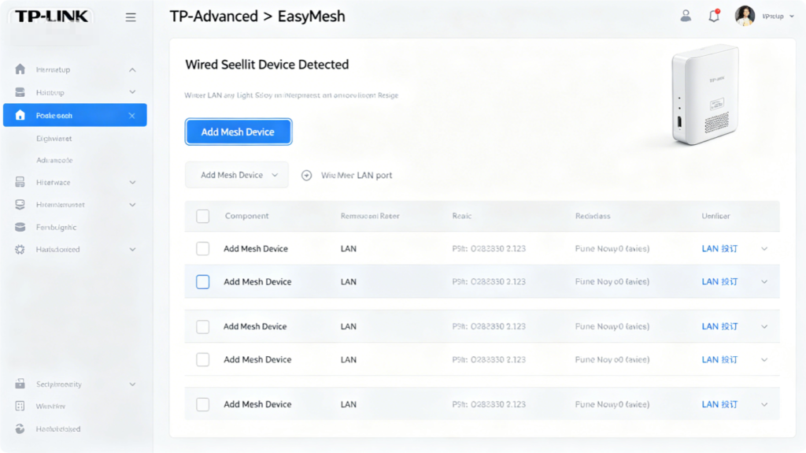Open the Internetup sidebar menu
The image size is (806, 453).
pos(75,69)
